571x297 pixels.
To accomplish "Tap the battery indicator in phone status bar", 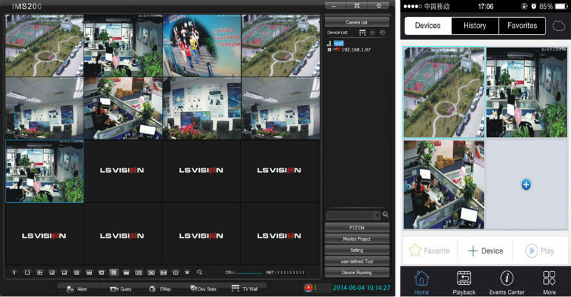I will click(x=561, y=6).
